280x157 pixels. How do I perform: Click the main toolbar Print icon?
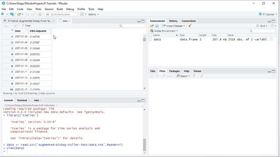click(x=40, y=14)
